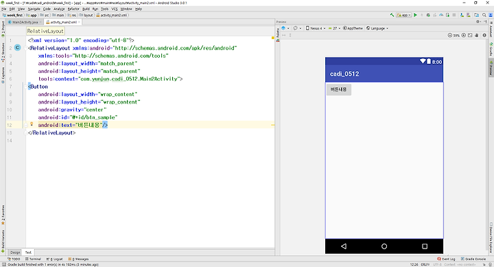Screen dimensions: 494x267
Task: Open the Palette side tab
Action: 278,35
